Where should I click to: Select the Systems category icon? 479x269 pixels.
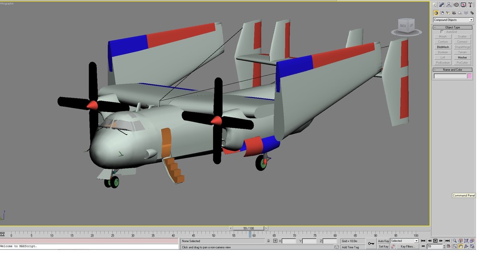[x=472, y=13]
